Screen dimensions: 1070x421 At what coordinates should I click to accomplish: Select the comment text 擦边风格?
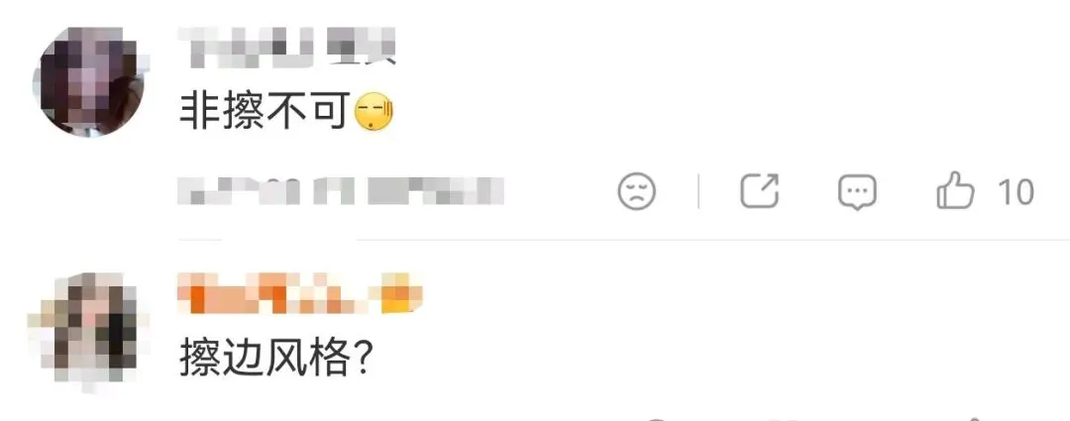coord(275,358)
